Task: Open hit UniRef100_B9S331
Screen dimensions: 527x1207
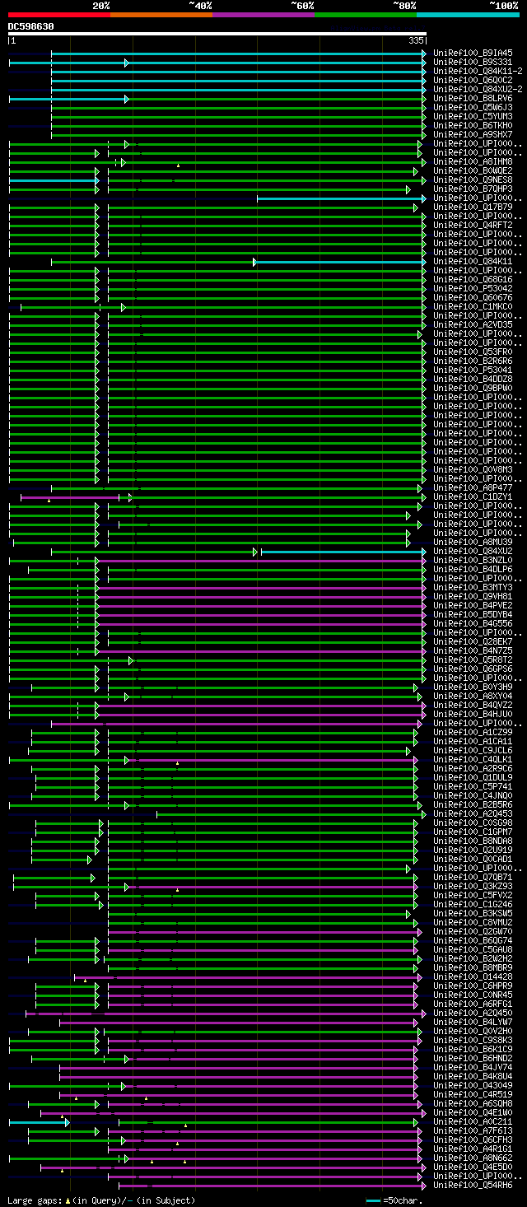Action: 473,62
